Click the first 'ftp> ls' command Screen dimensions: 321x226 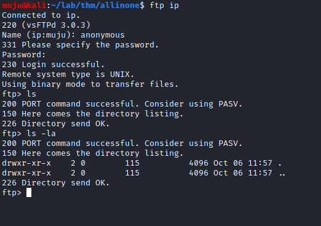pyautogui.click(x=19, y=94)
